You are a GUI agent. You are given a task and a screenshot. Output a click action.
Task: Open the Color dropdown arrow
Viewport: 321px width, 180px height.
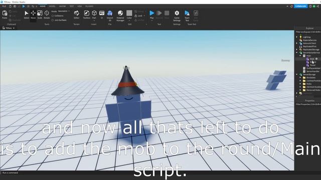pyautogui.click(x=129, y=20)
